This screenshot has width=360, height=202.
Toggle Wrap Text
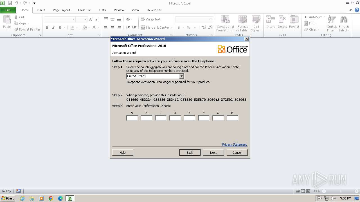point(150,19)
